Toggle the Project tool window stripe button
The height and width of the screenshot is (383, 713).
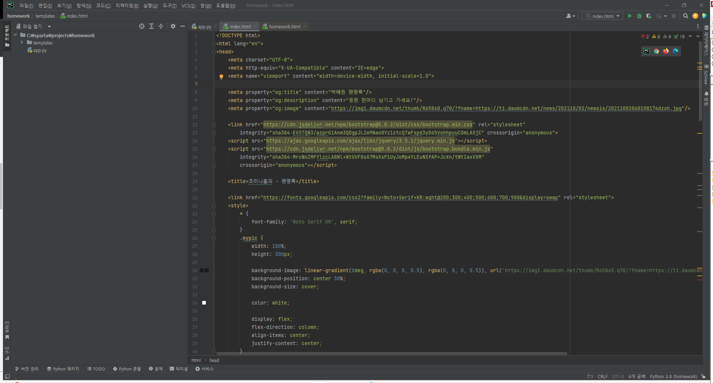point(7,36)
